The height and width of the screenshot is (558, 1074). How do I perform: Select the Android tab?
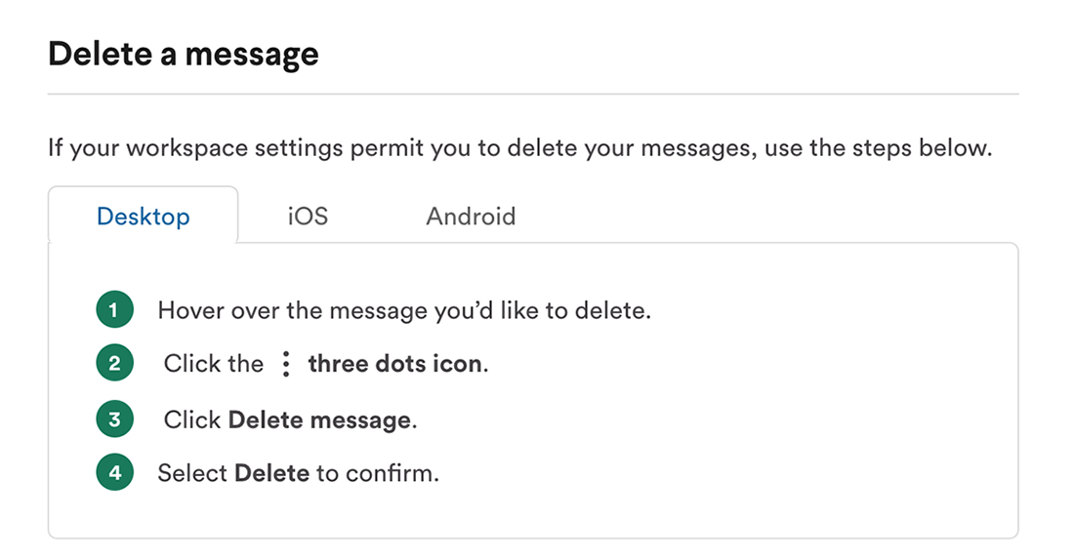pos(471,216)
